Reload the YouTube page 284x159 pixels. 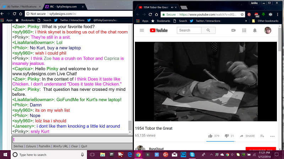tap(150, 14)
